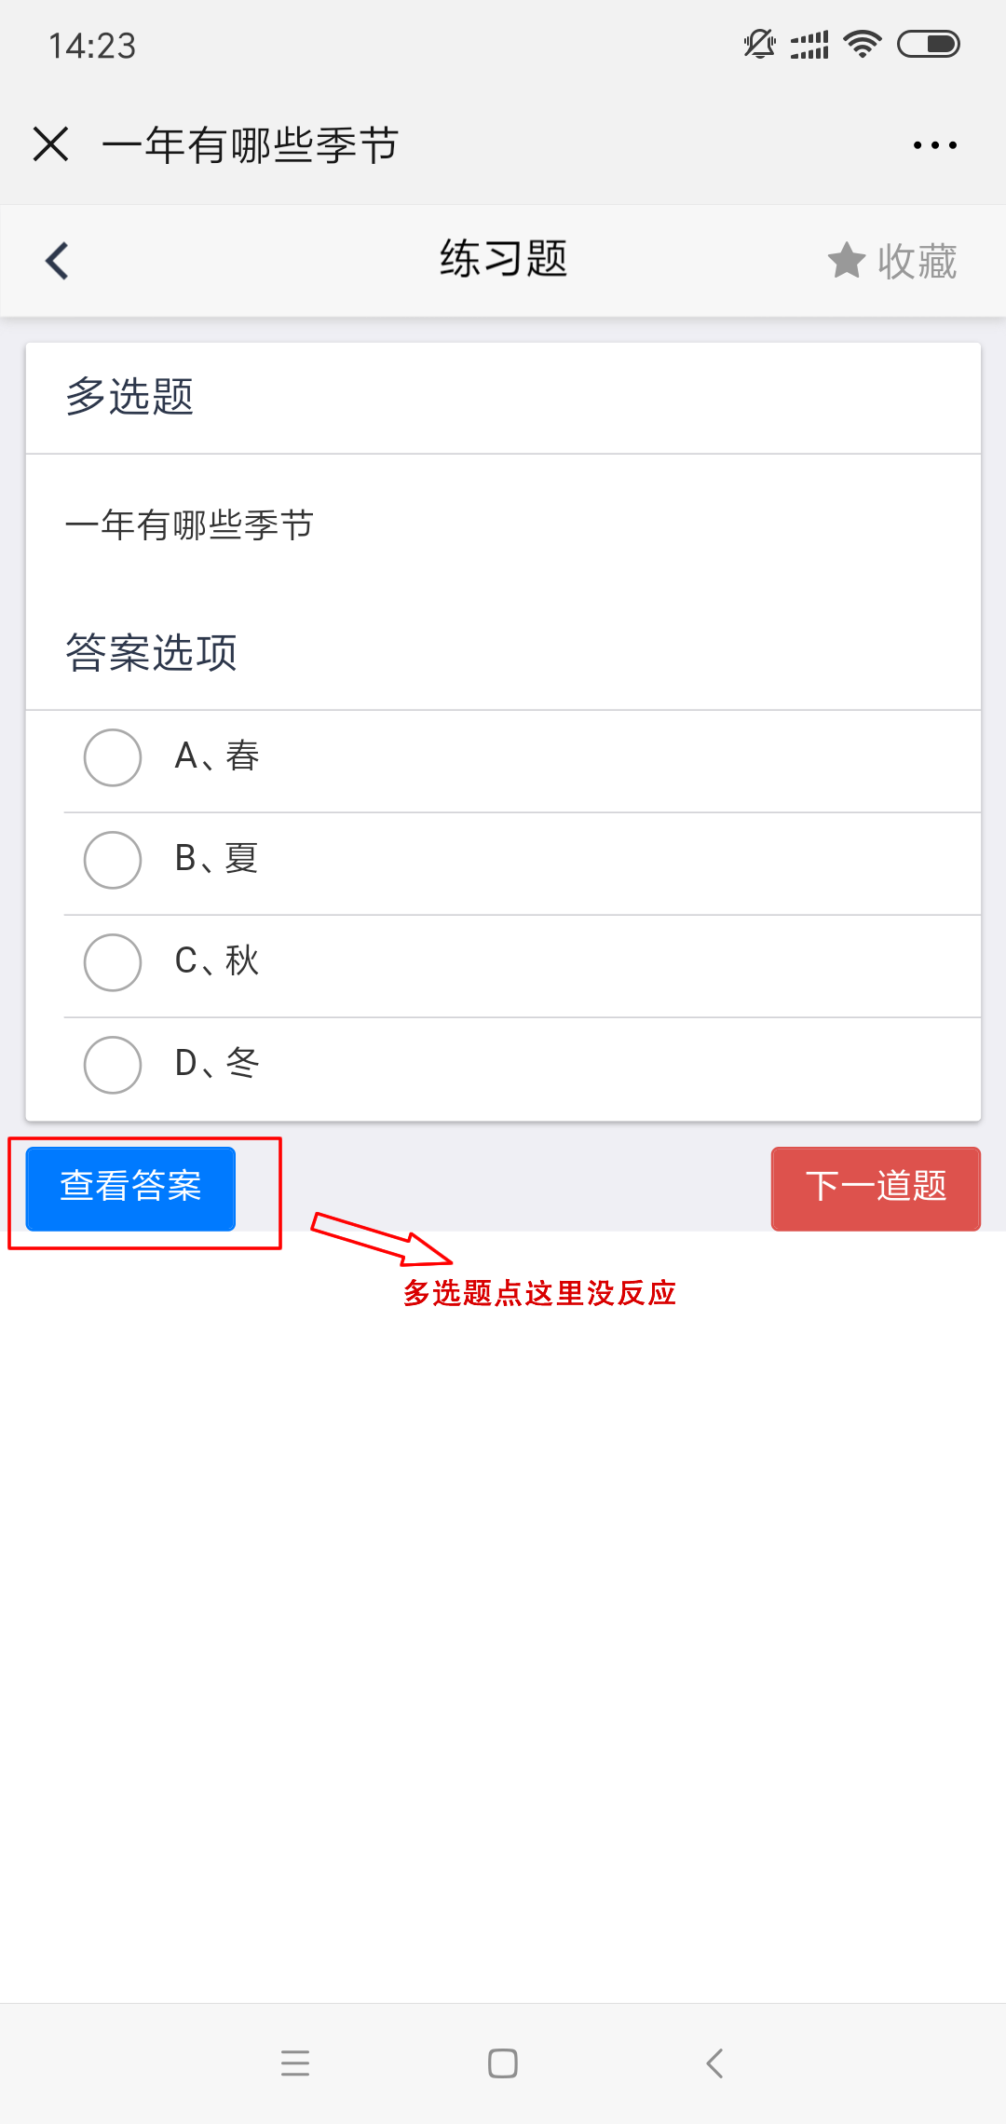The image size is (1006, 2124).
Task: Close the page with the X icon
Action: (51, 144)
